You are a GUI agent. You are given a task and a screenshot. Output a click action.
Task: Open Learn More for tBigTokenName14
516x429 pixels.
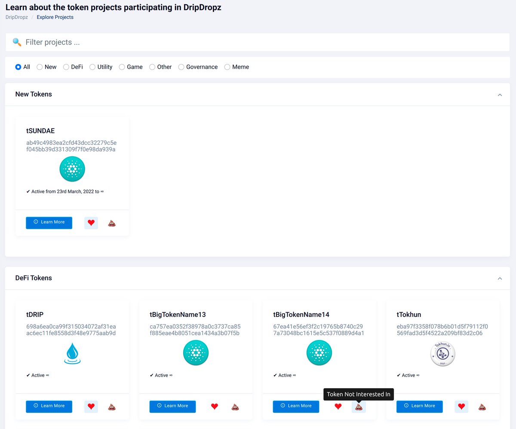click(x=296, y=406)
